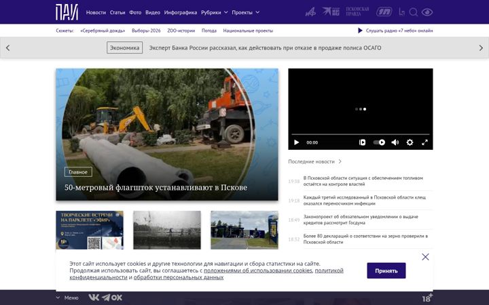This screenshot has height=305, width=489.
Task: Open the VK social page
Action: [94, 298]
